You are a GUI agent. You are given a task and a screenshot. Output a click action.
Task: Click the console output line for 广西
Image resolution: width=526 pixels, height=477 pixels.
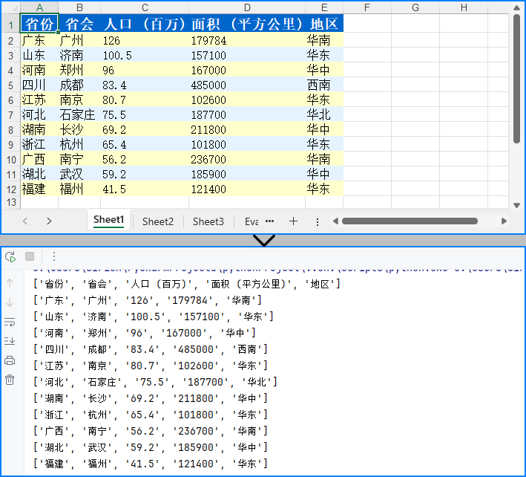click(151, 431)
